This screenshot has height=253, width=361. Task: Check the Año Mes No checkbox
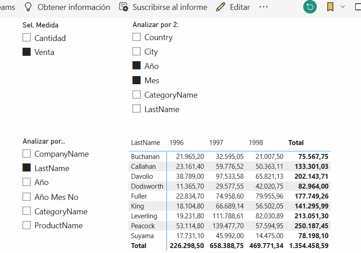27,197
